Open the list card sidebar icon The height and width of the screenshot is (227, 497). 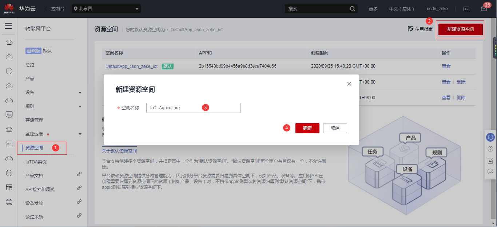point(9,115)
